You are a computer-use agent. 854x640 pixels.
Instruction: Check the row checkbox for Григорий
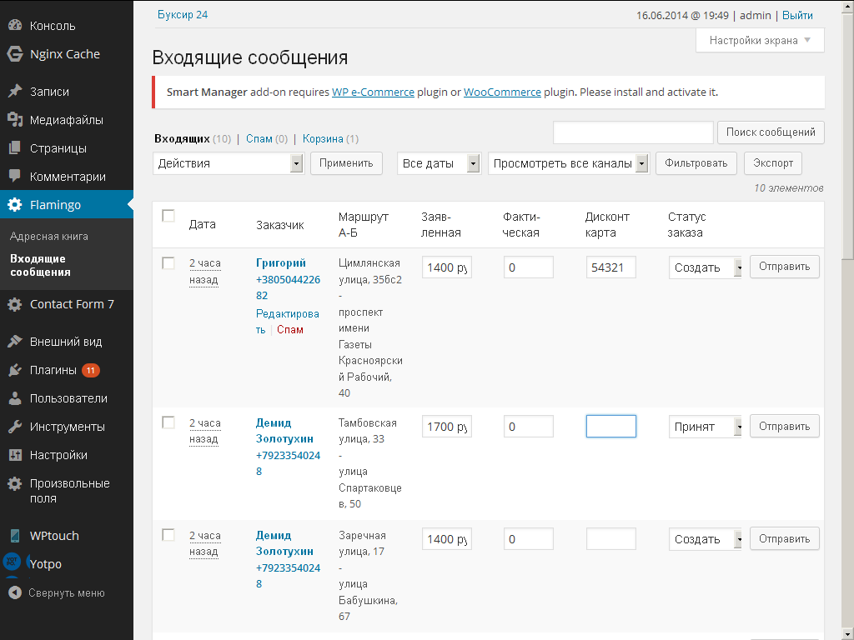pos(168,263)
